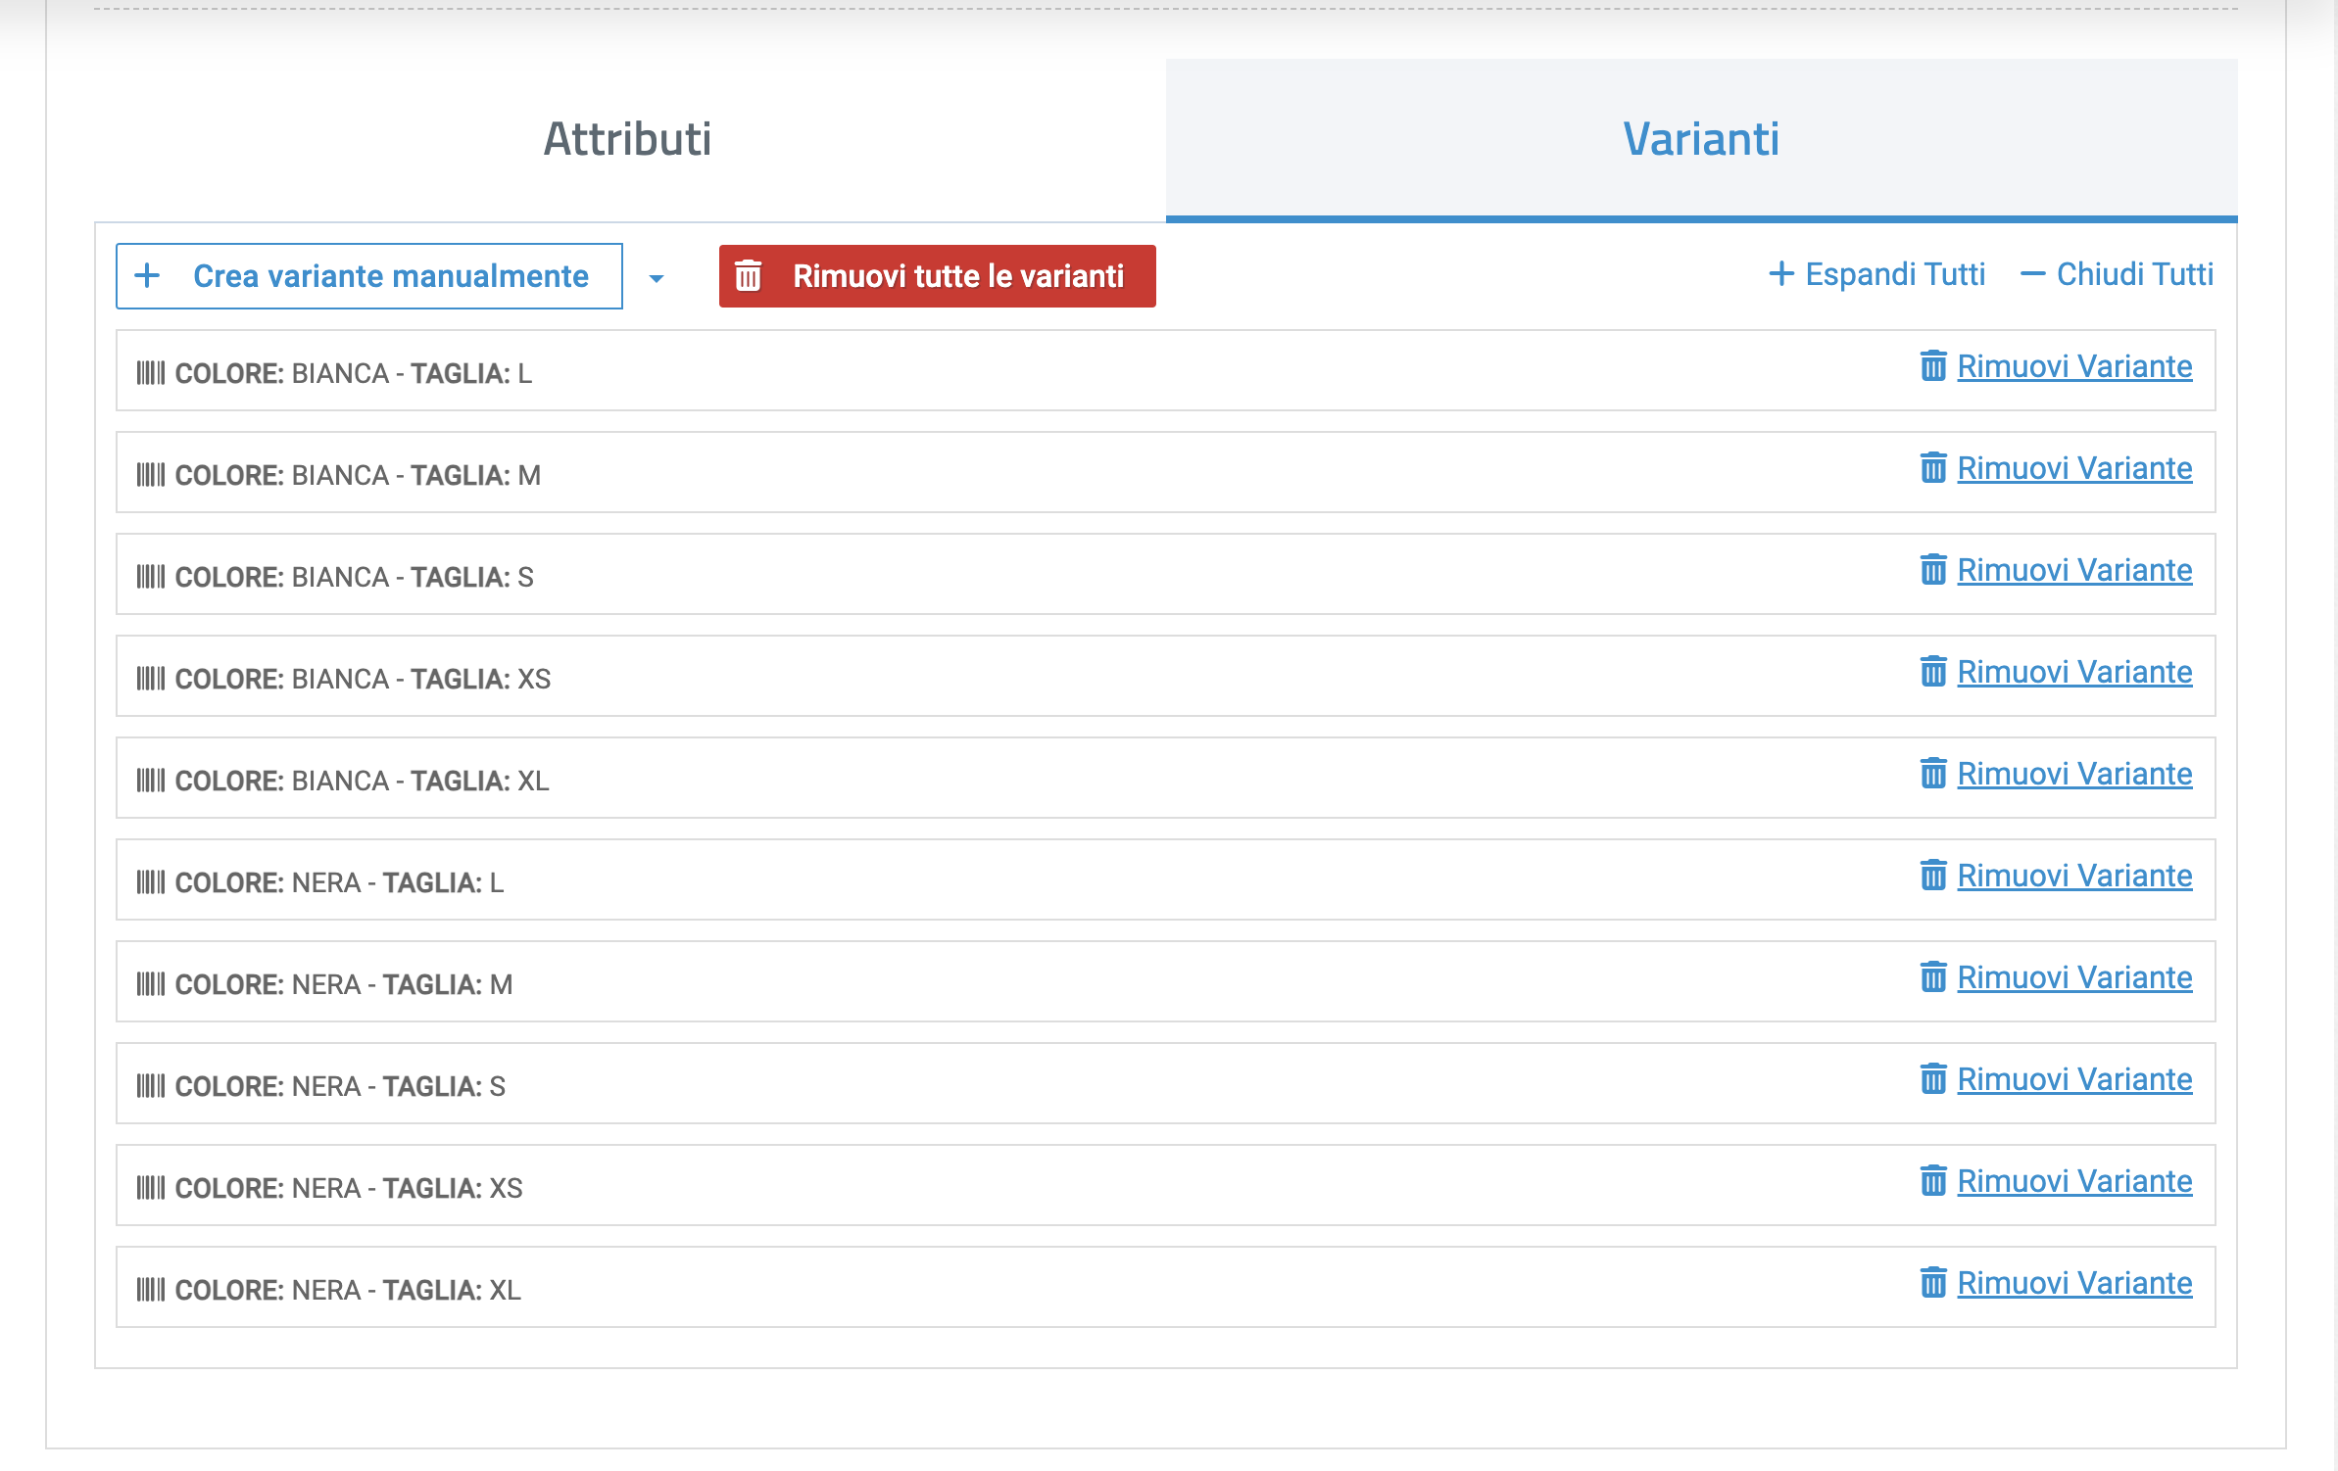The image size is (2338, 1471).
Task: Select the Varianti tab
Action: pos(1701,139)
